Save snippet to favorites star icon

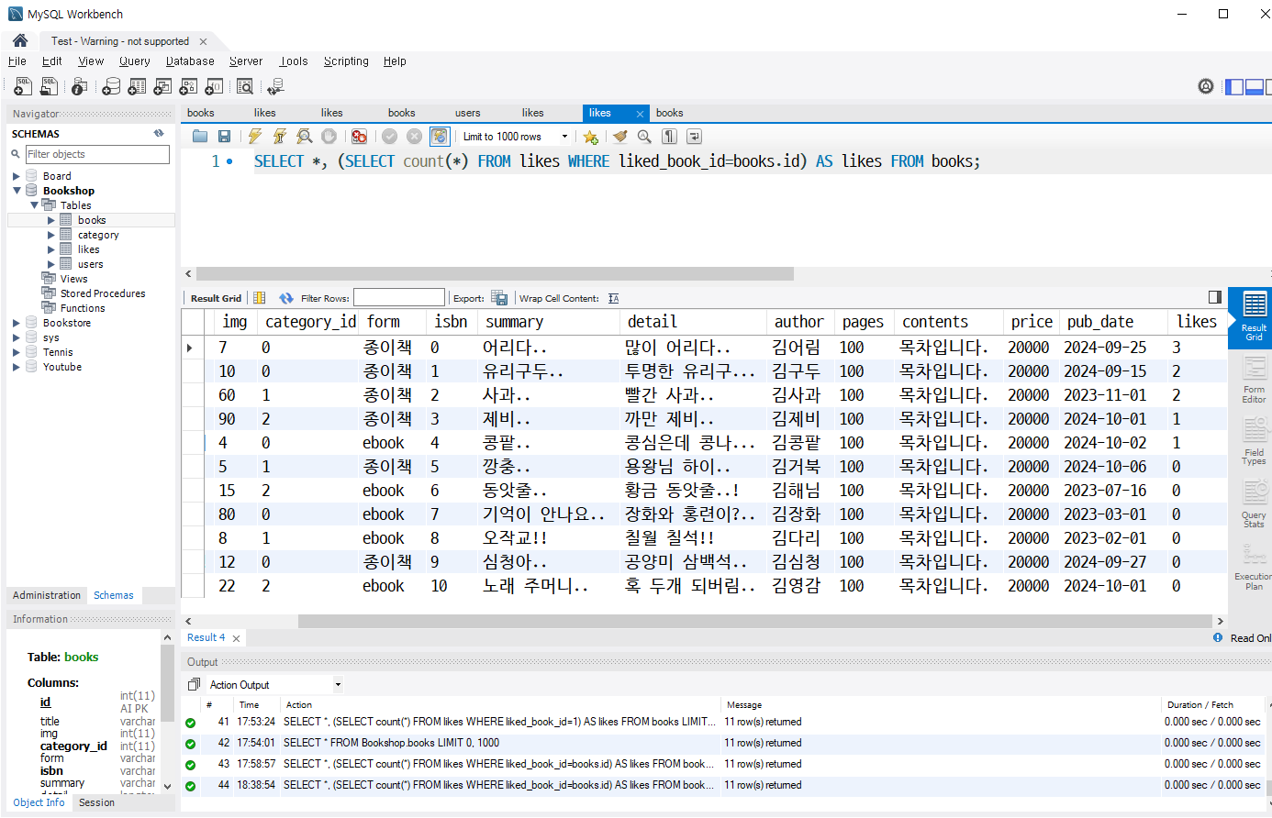click(x=590, y=137)
